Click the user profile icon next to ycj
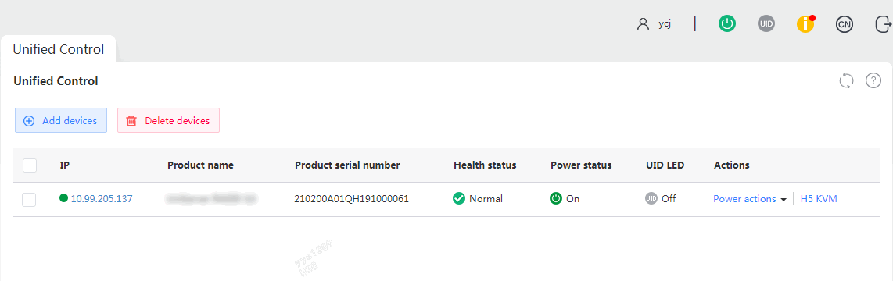This screenshot has width=893, height=281. click(x=643, y=24)
